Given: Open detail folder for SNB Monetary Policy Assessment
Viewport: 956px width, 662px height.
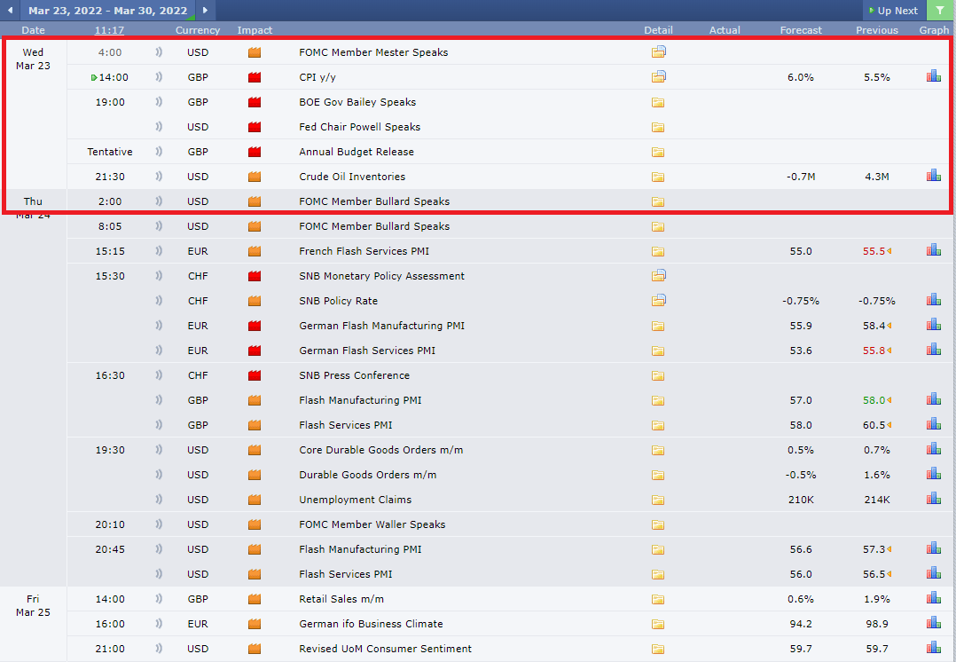Looking at the screenshot, I should [x=658, y=276].
